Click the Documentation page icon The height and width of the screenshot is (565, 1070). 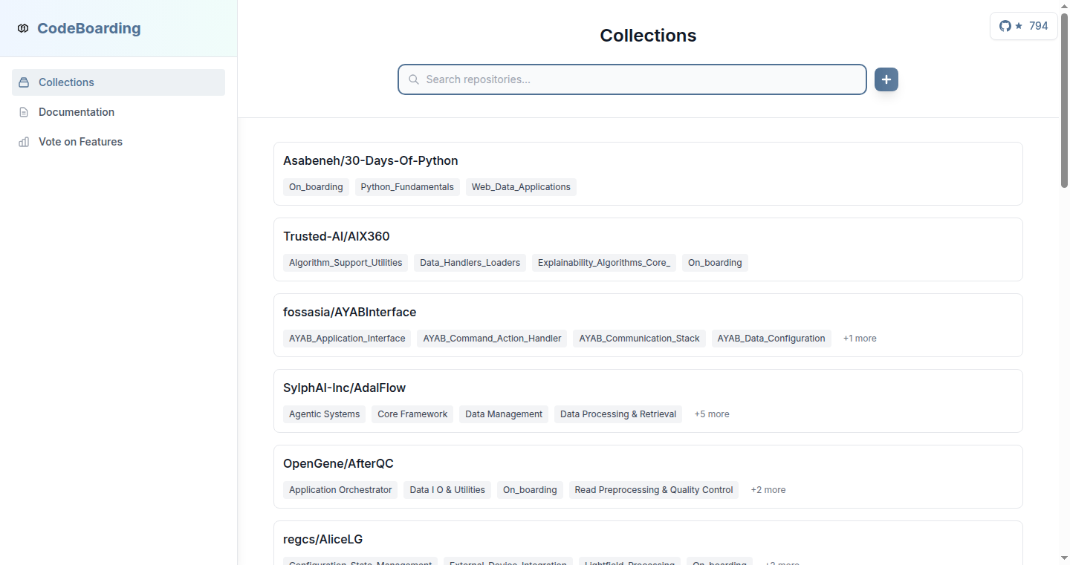point(24,112)
